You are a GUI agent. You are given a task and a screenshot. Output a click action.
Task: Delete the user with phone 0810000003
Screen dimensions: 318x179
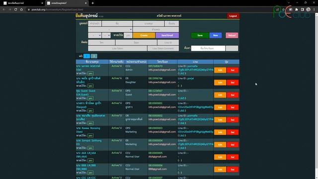(233, 132)
